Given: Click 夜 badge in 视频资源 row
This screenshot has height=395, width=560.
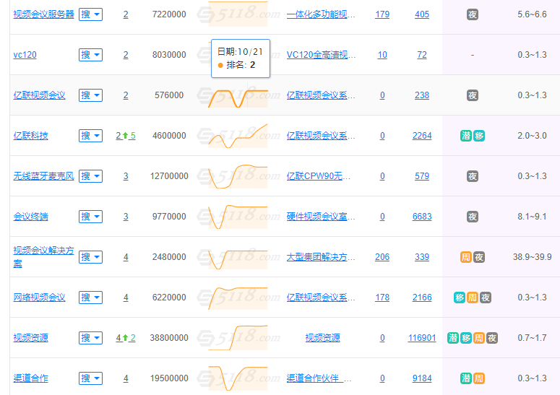Looking at the screenshot, I should 492,338.
